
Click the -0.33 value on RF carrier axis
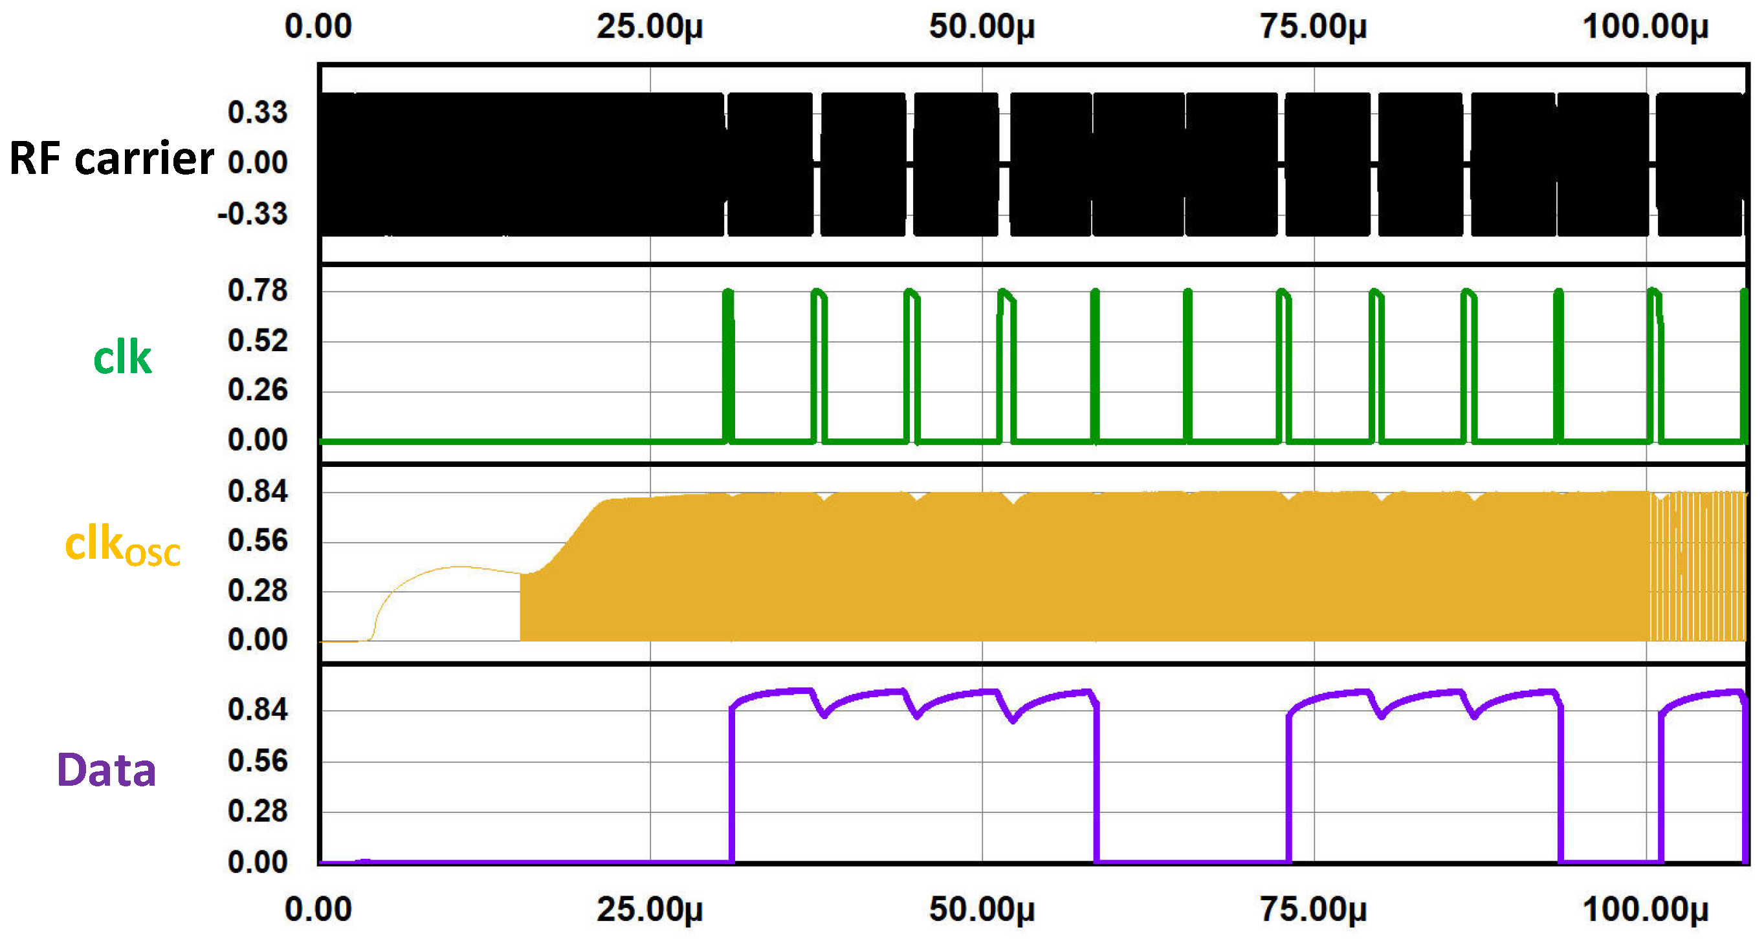tap(252, 214)
